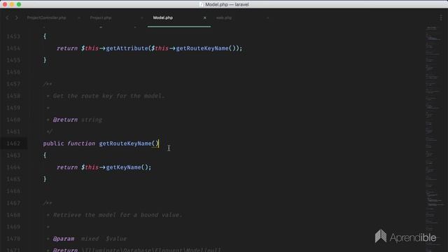Click line number 1454 in the gutter
Image resolution: width=448 pixels, height=252 pixels.
pos(13,48)
